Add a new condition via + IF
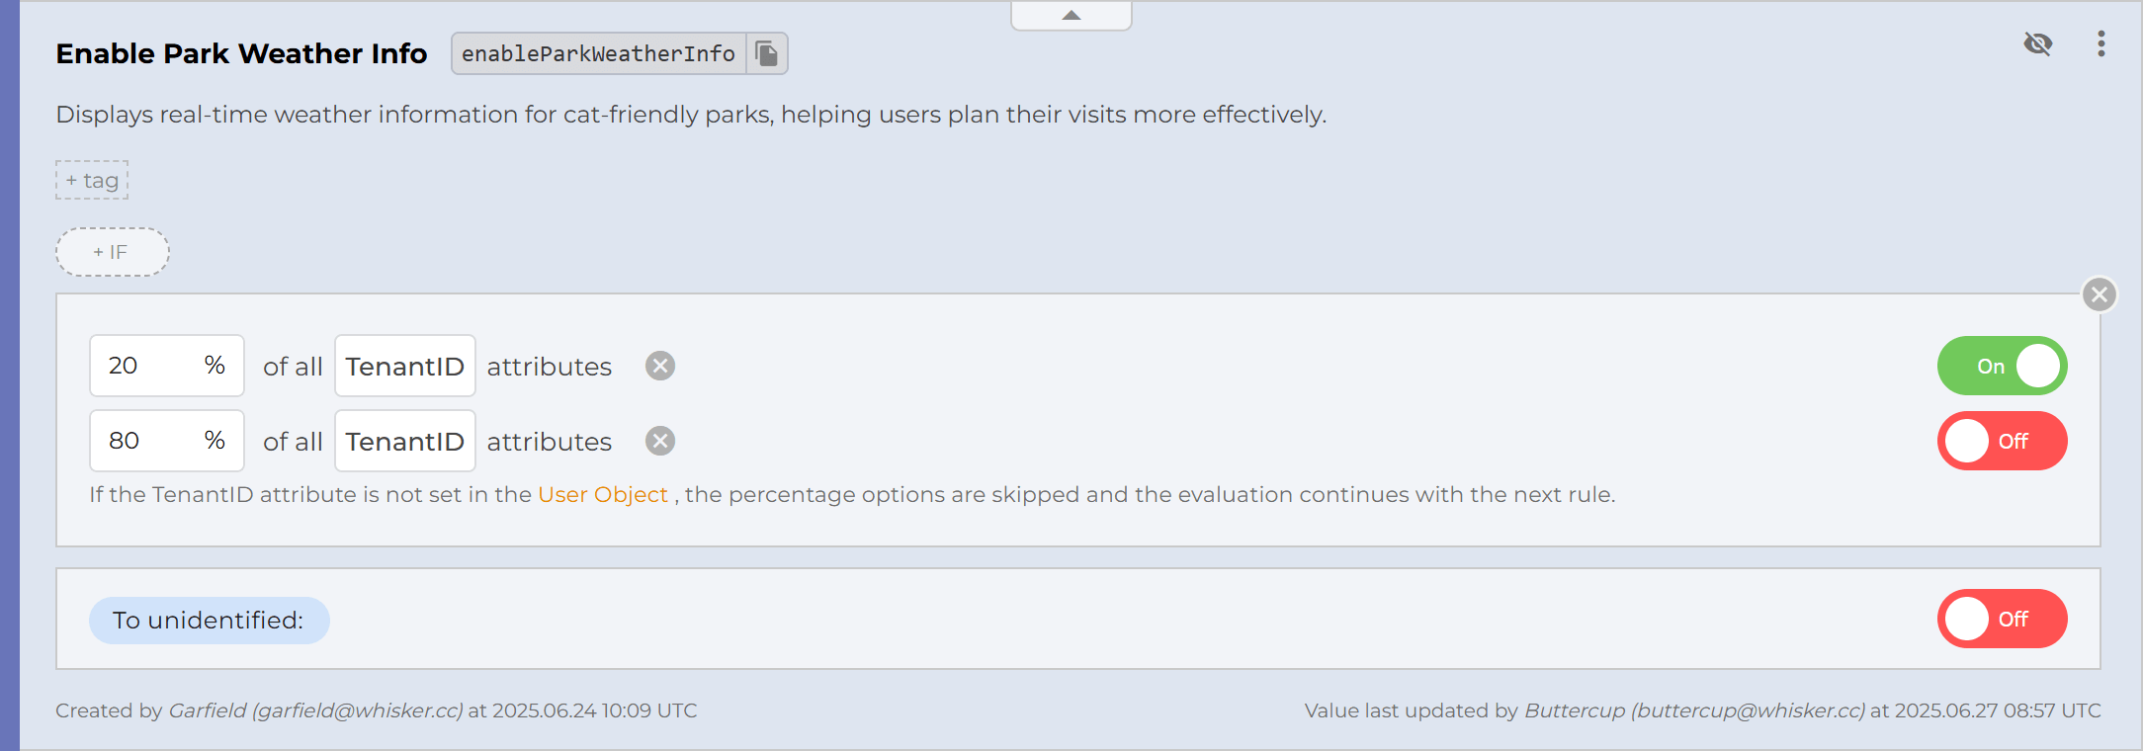The height and width of the screenshot is (751, 2143). point(112,252)
